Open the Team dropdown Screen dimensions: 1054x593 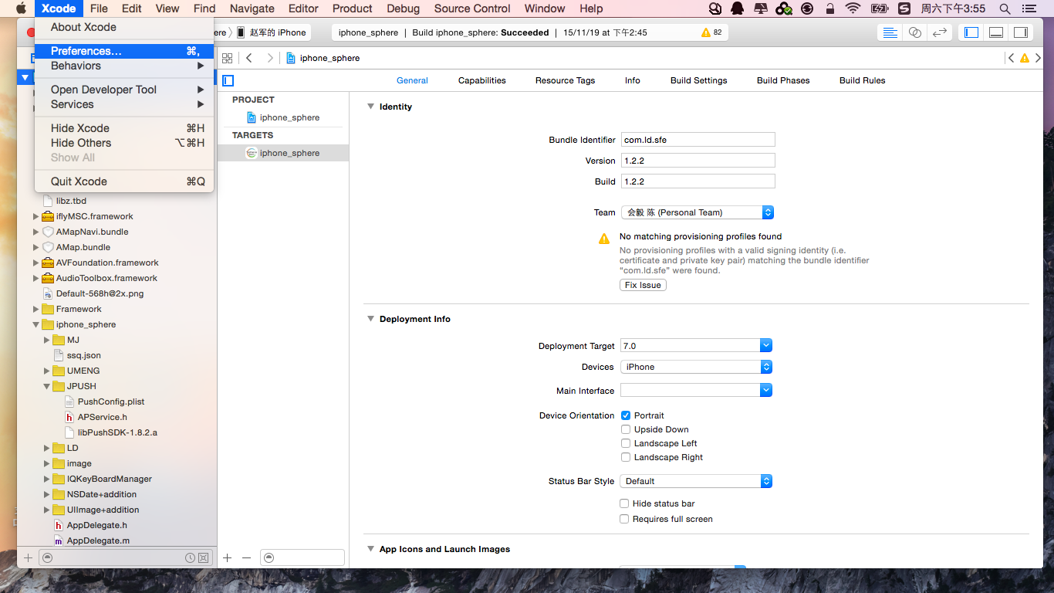(x=698, y=212)
